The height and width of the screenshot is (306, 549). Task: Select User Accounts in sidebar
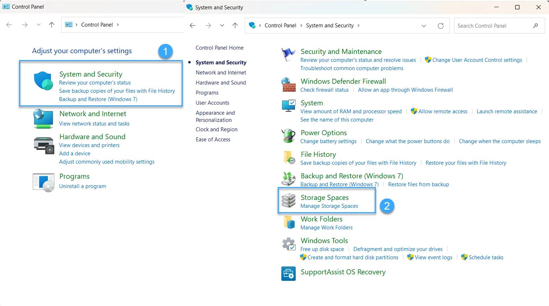pos(212,103)
